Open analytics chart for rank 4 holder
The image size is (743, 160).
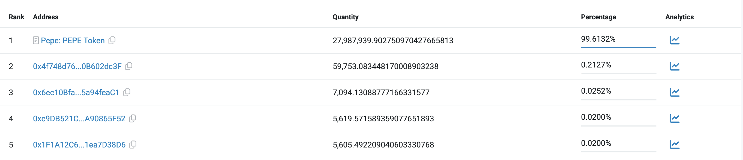(674, 118)
